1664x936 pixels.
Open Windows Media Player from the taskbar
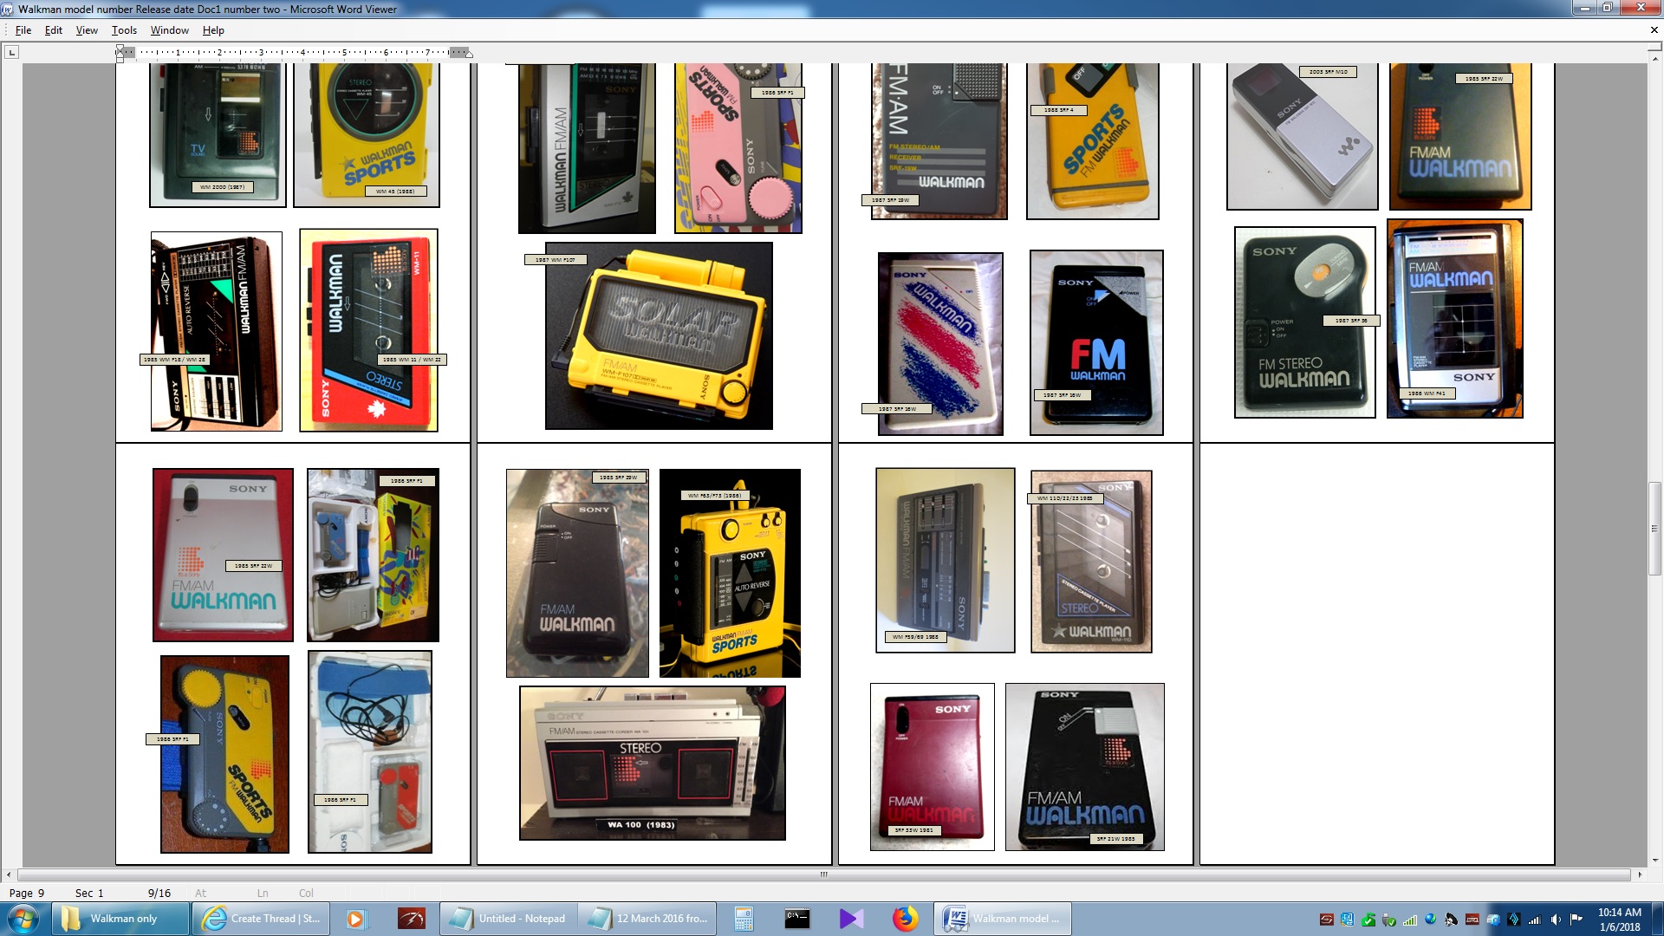pyautogui.click(x=355, y=919)
